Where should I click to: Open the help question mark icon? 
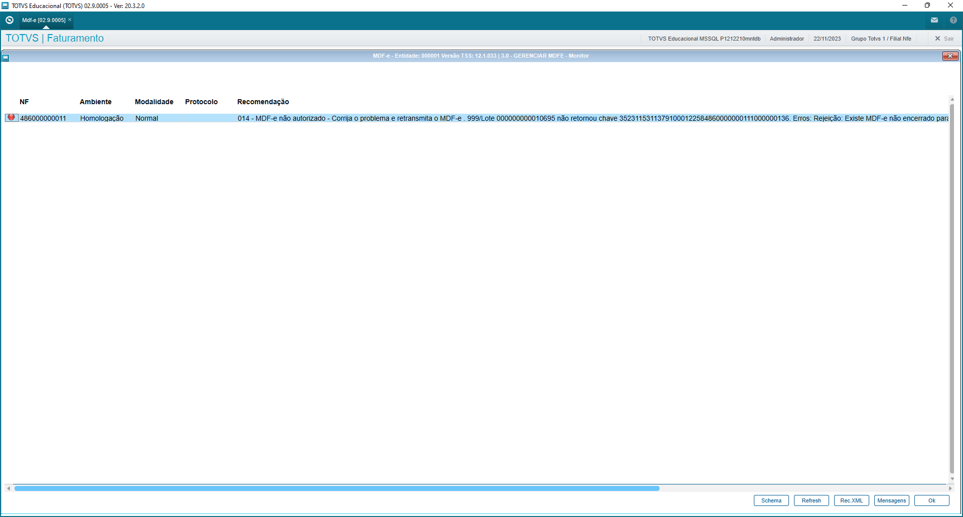(953, 20)
